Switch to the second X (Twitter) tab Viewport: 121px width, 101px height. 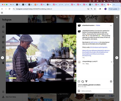[x=24, y=5]
